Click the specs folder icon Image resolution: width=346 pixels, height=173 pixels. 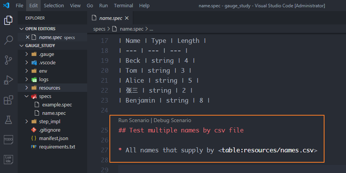pos(34,96)
